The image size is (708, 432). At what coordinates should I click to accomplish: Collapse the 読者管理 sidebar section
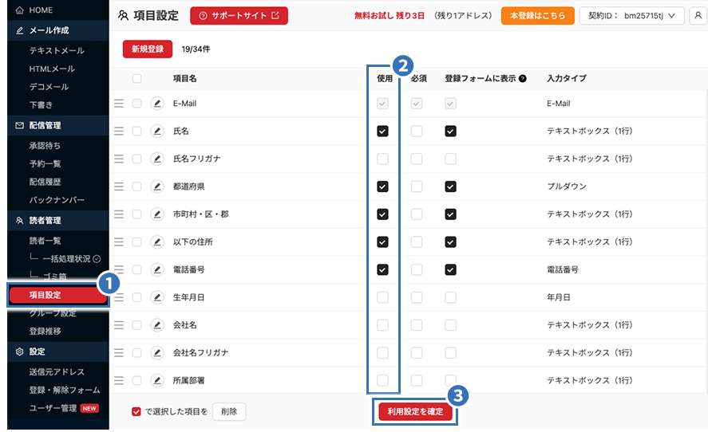(x=54, y=221)
